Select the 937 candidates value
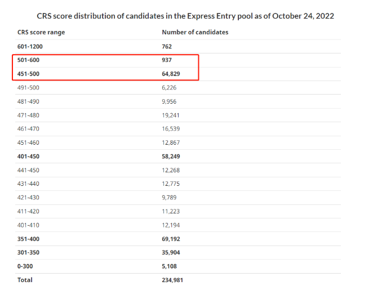This screenshot has width=373, height=290. (x=167, y=60)
